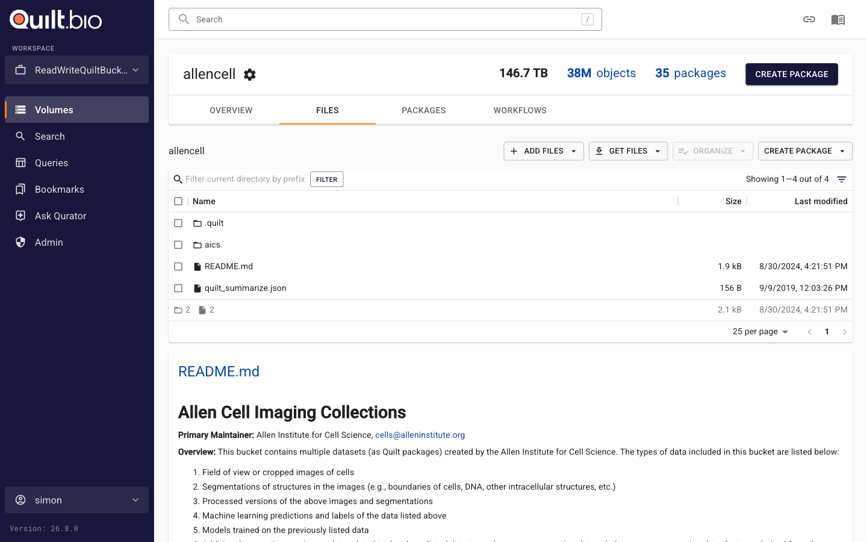Viewport: 867px width, 542px height.
Task: Open the Get Files dropdown
Action: 628,151
